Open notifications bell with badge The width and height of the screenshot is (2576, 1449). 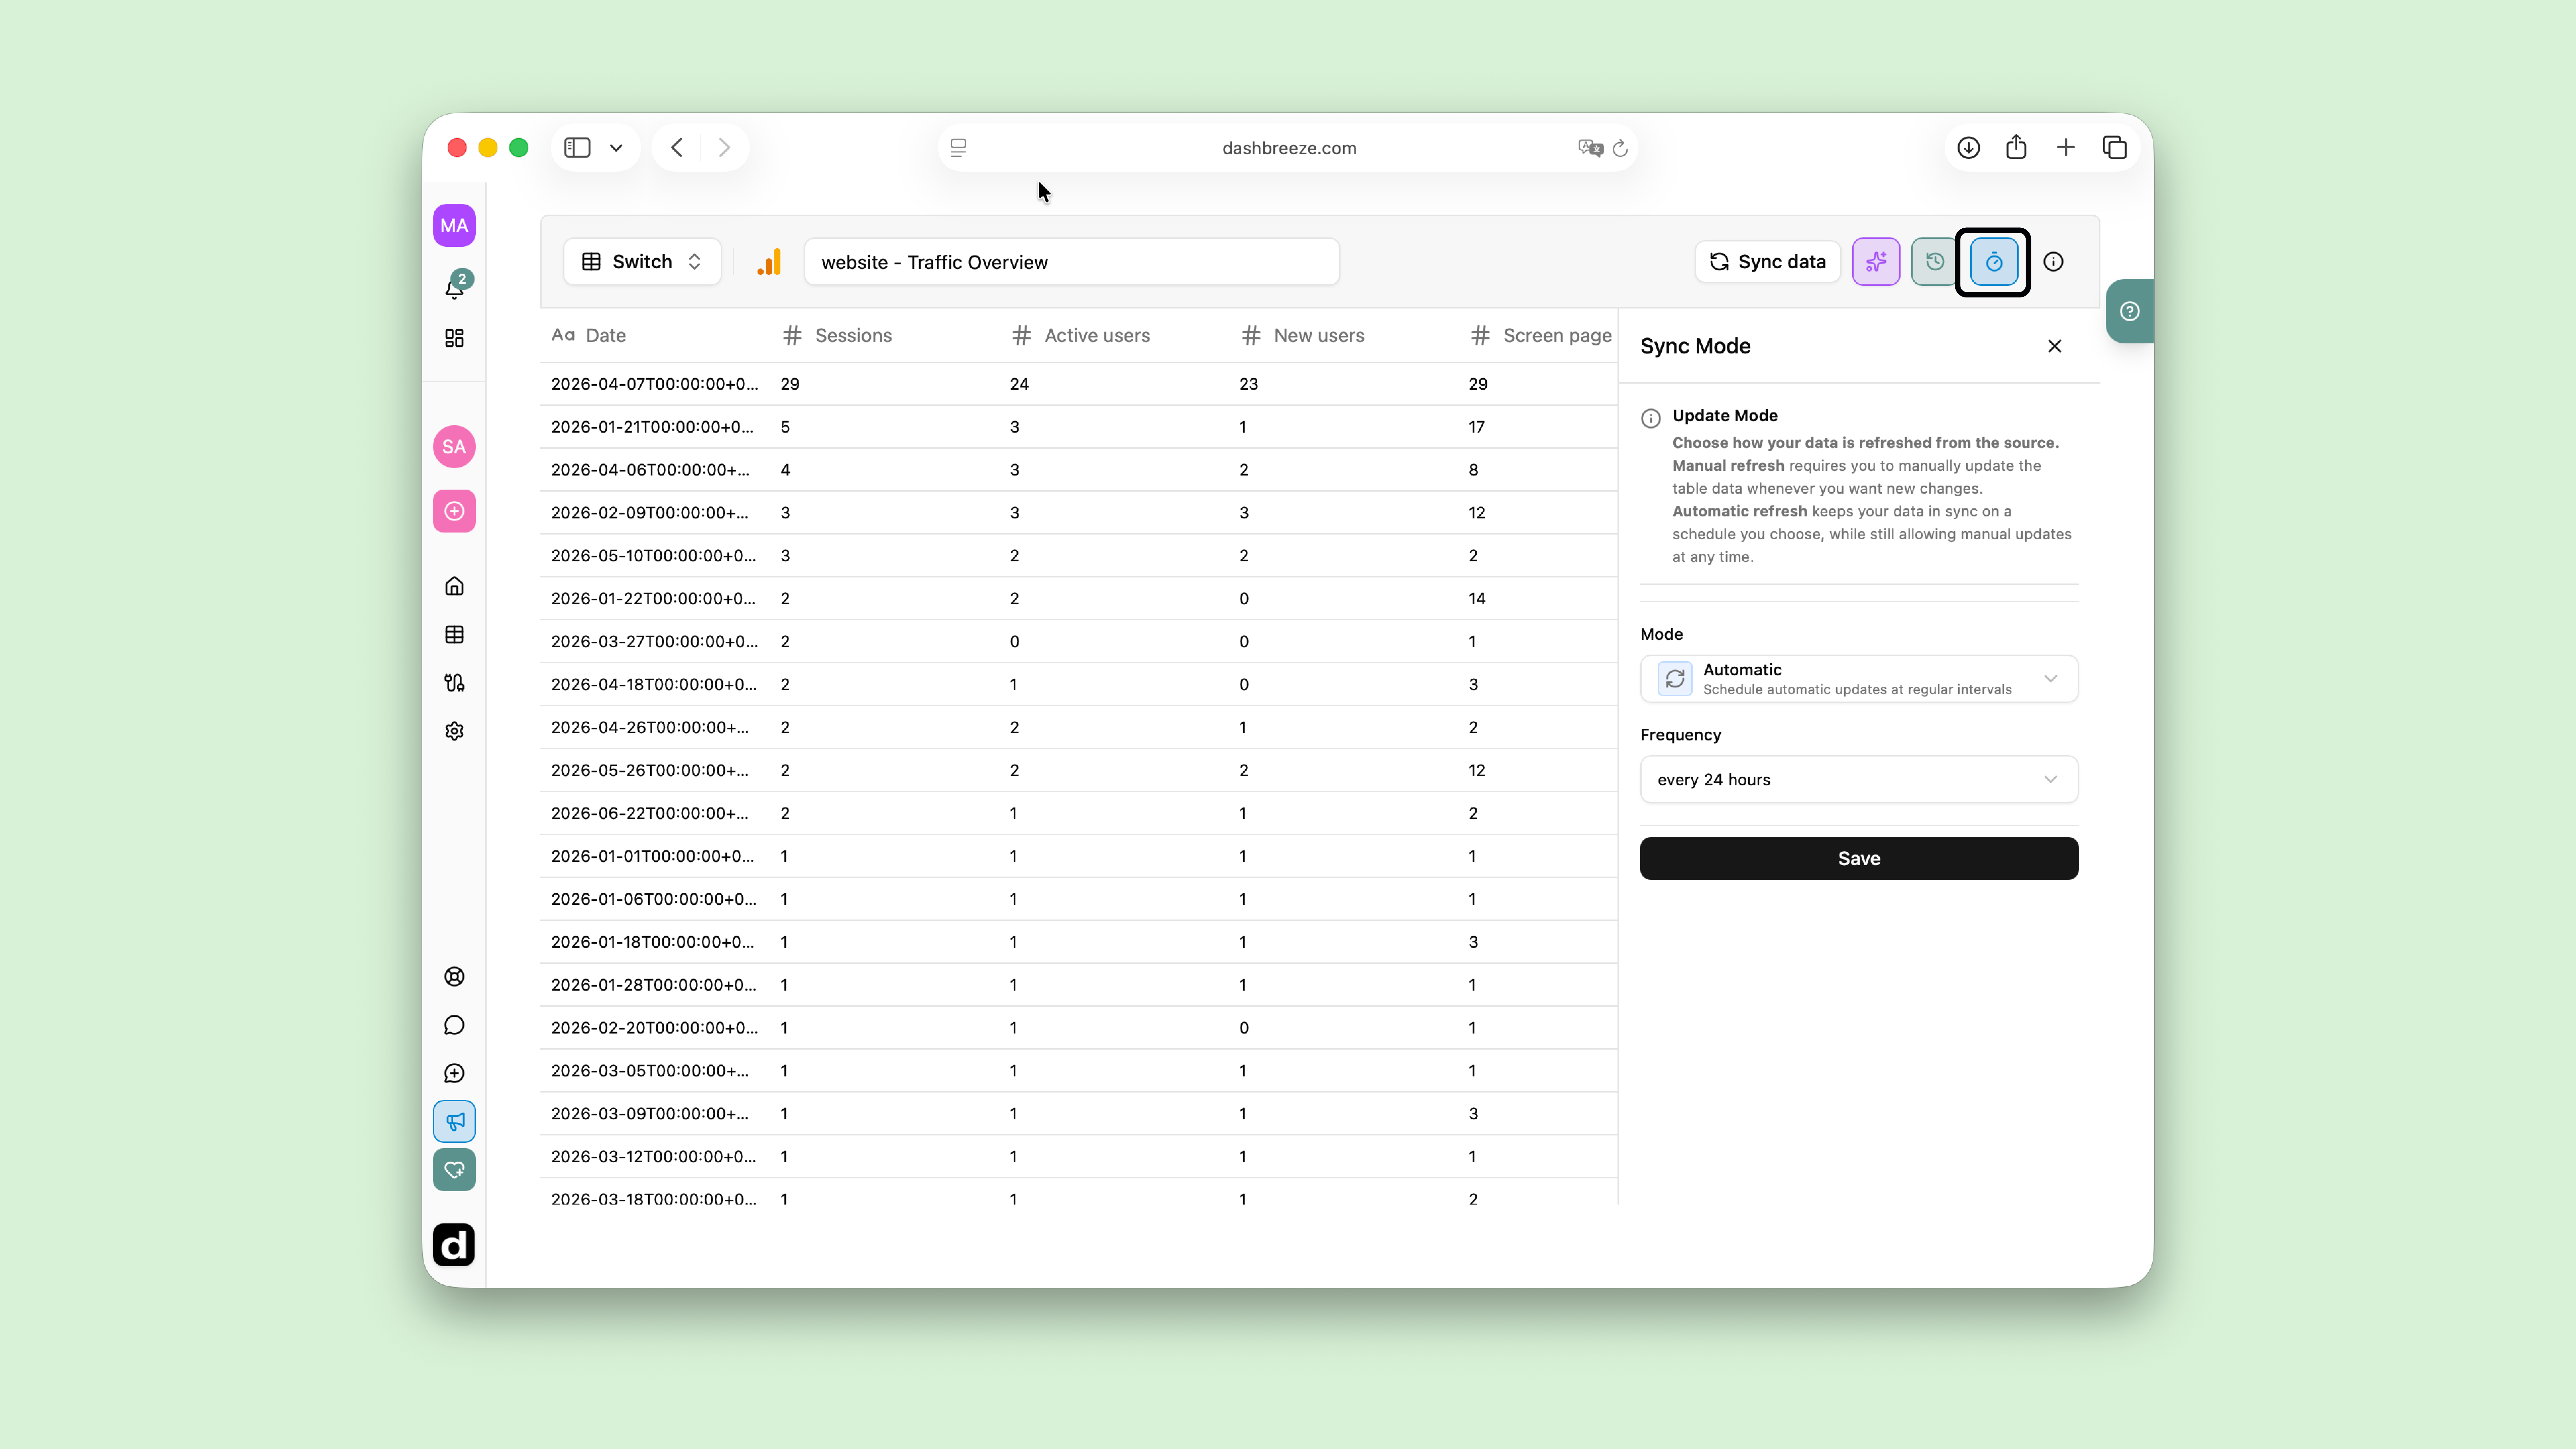[455, 287]
